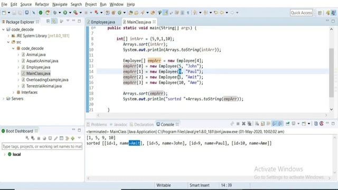Switch to the Employee.java editor tab
This screenshot has width=338, height=190.
[101, 22]
